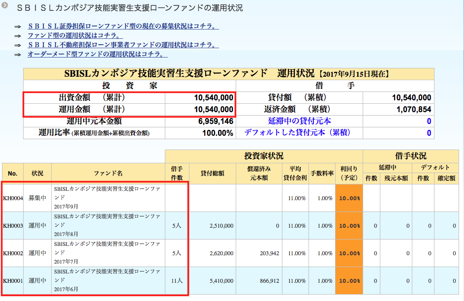
Task: Select the KH0004 fund number cell
Action: (x=13, y=198)
